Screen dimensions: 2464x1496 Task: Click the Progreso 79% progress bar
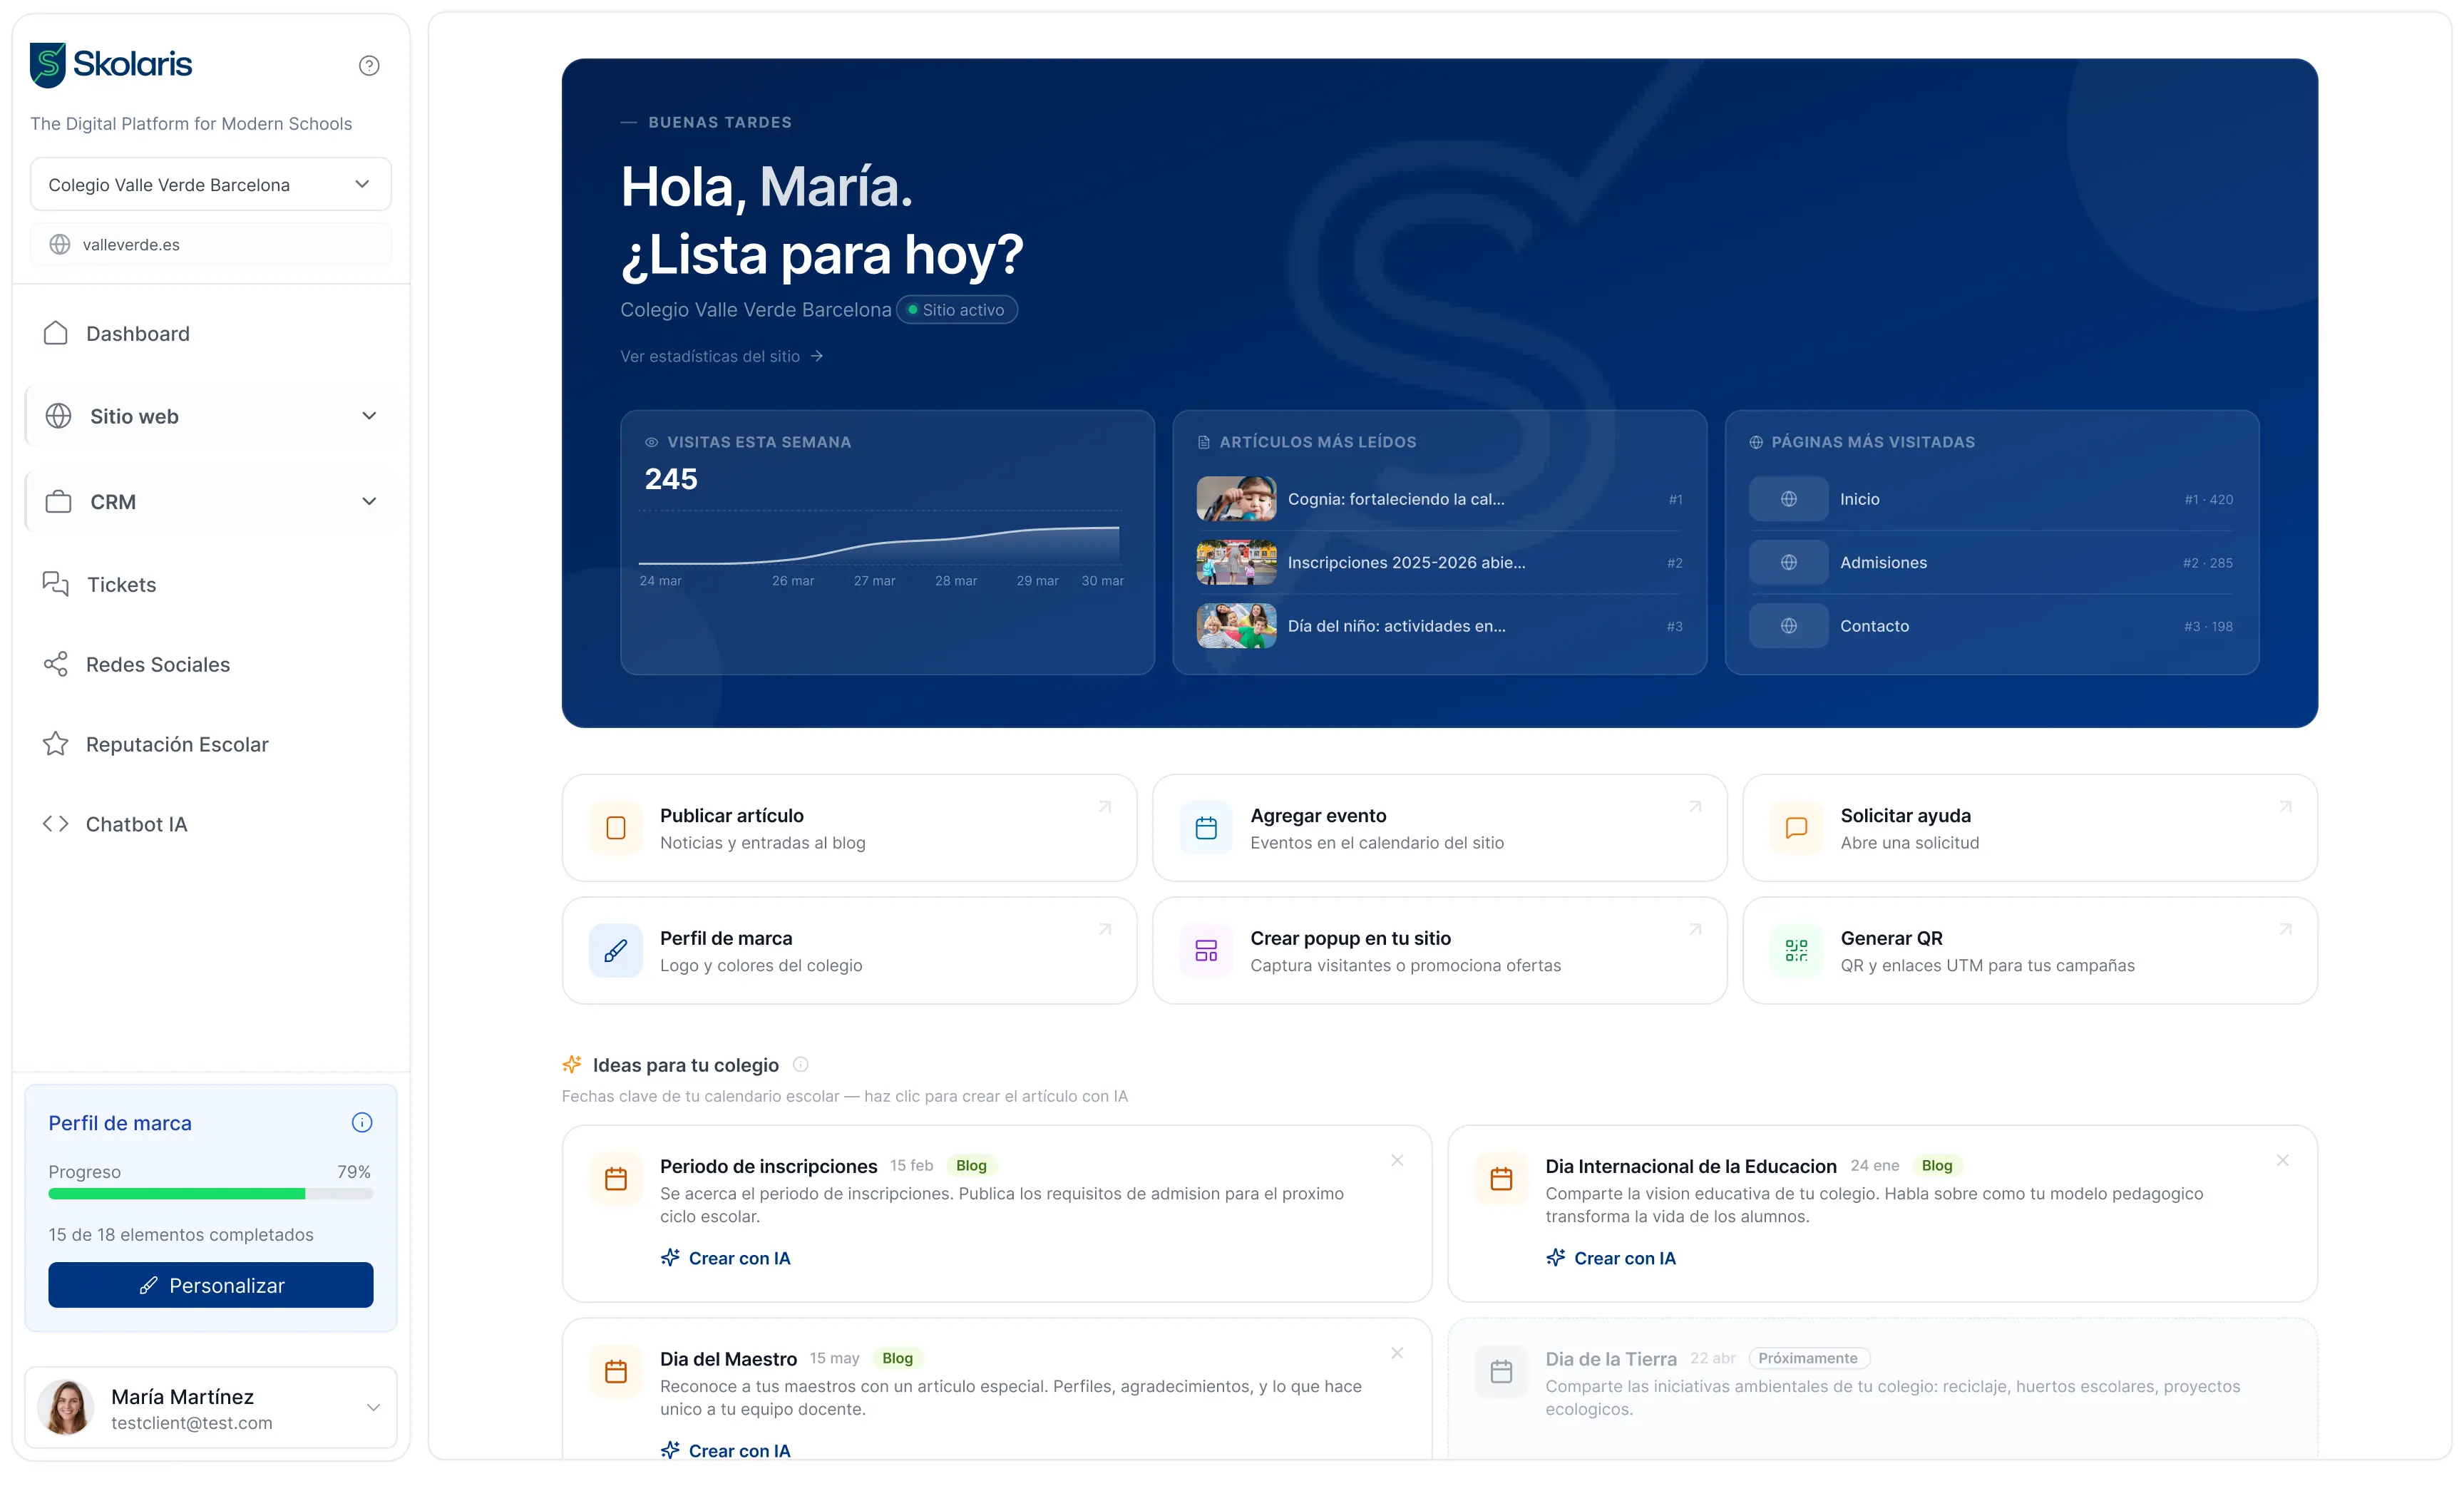click(210, 1194)
